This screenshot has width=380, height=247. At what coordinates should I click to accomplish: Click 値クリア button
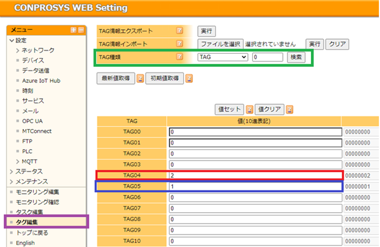point(269,109)
